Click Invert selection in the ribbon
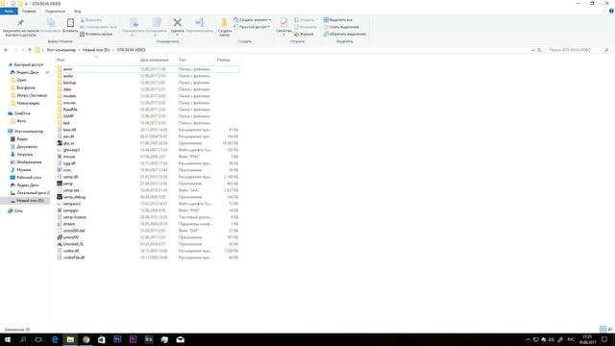Viewport: 615px width, 346px height. coord(344,35)
